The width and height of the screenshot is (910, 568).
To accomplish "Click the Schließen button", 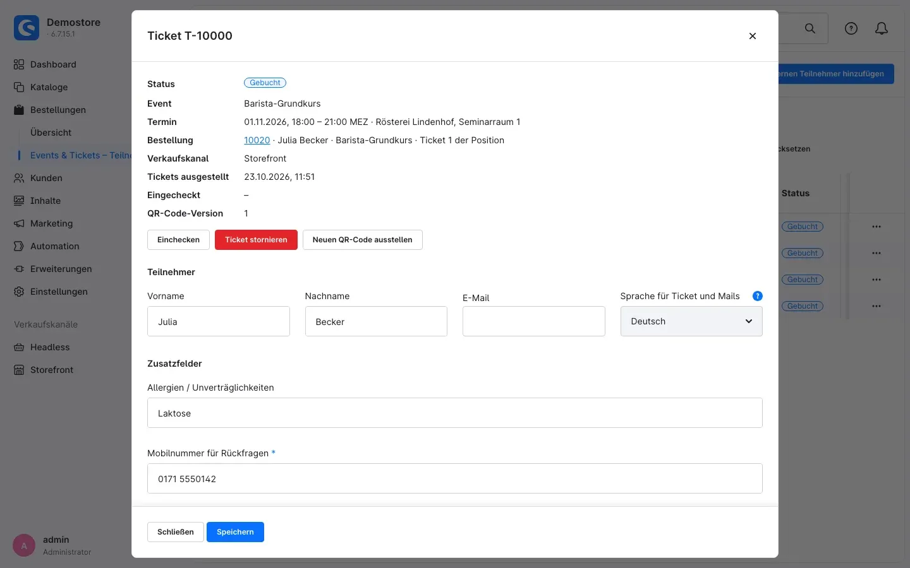I will coord(176,532).
